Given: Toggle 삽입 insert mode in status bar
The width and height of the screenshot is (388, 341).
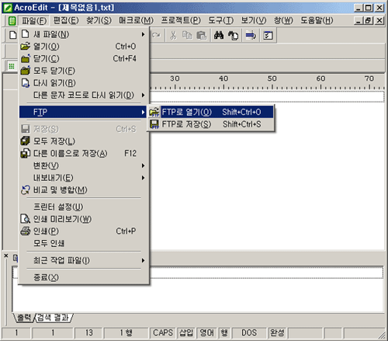Looking at the screenshot, I should tap(186, 332).
